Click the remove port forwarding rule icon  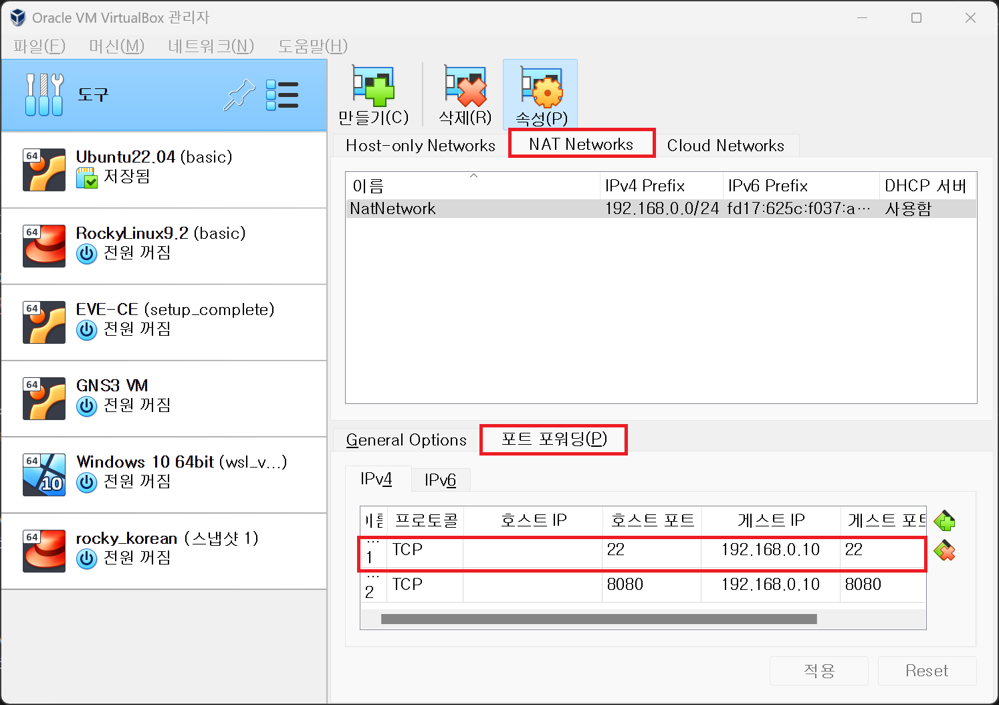click(944, 550)
